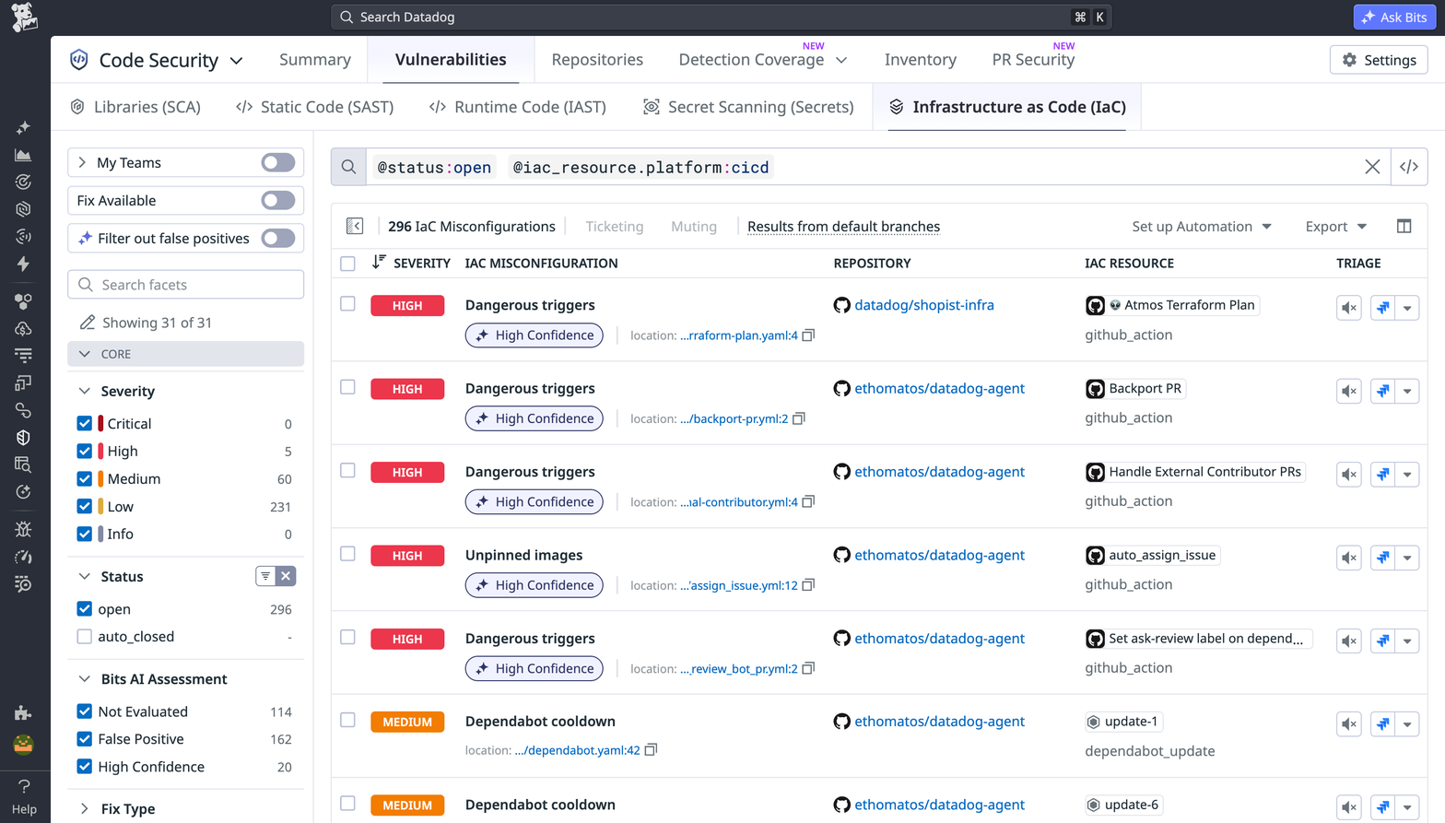Click the Search facets input
1445x823 pixels.
[x=185, y=285]
